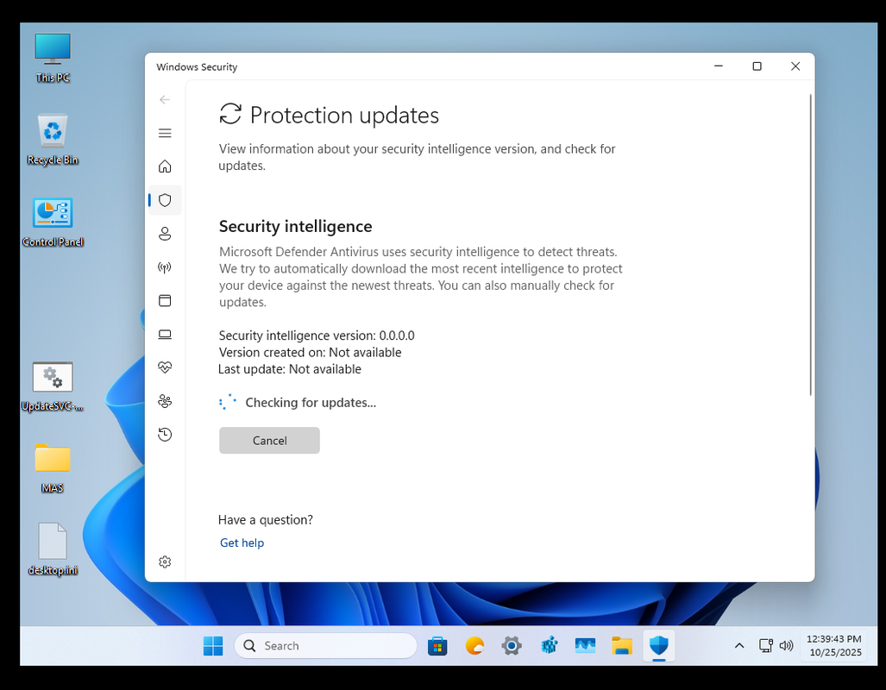This screenshot has height=690, width=886.
Task: Click the "Have a question?" text
Action: [266, 520]
